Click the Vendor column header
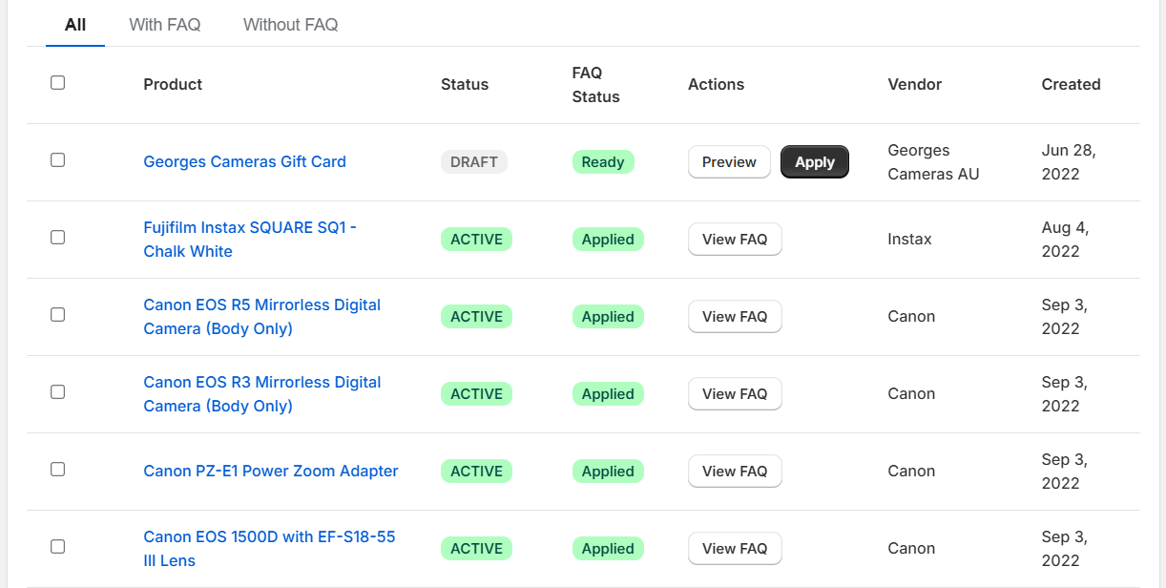This screenshot has height=588, width=1166. (914, 84)
